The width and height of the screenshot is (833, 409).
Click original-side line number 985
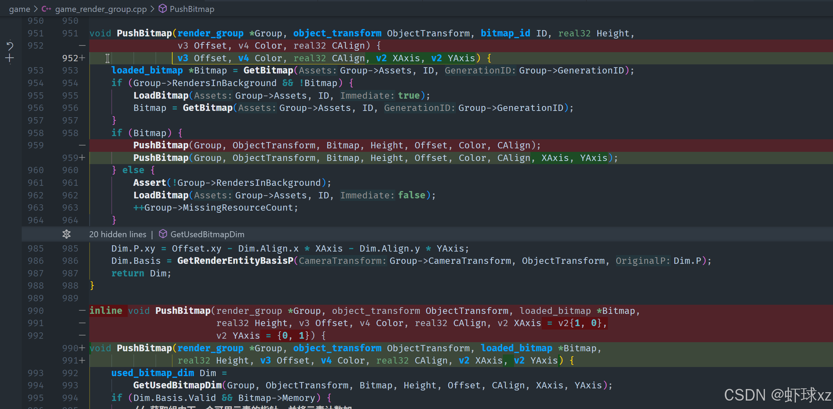36,248
